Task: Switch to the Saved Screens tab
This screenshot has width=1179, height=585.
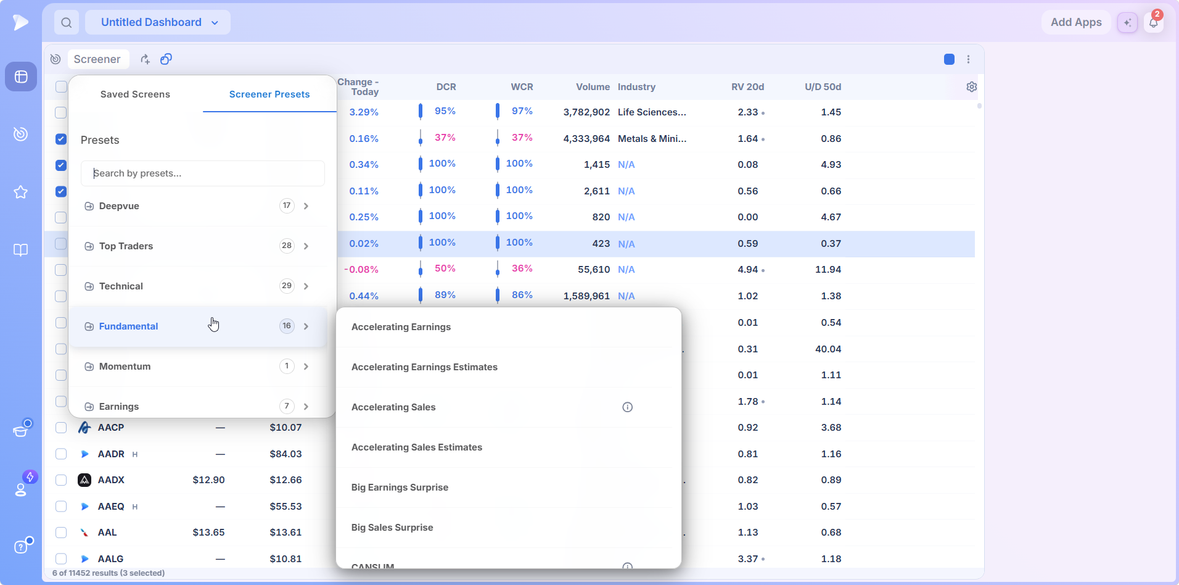Action: click(135, 94)
